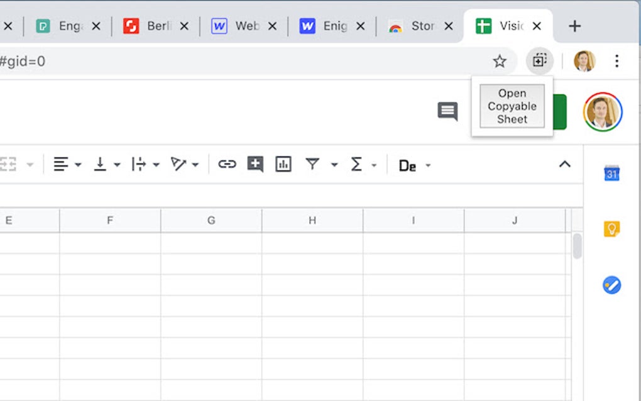This screenshot has height=401, width=641.
Task: Click the insert link icon
Action: point(227,165)
